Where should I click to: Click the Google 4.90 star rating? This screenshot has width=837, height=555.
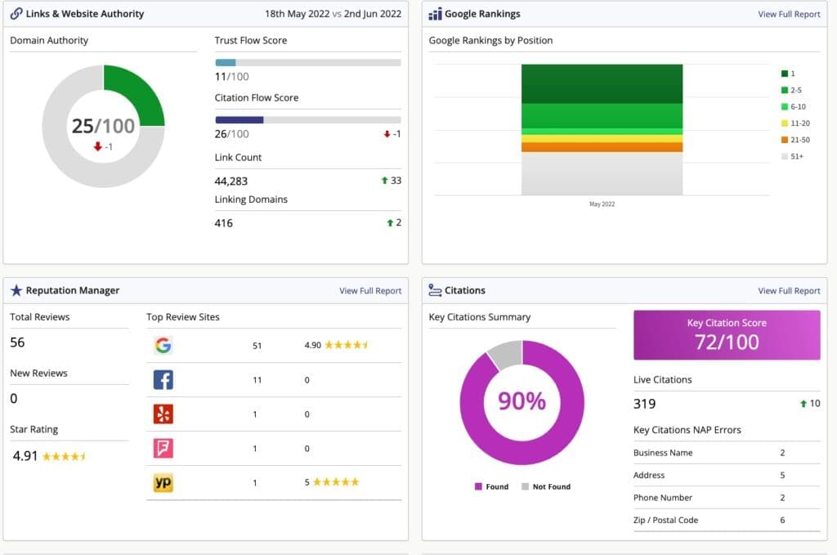coord(347,345)
